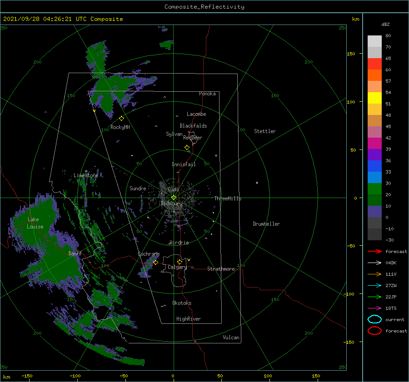Image resolution: width=409 pixels, height=382 pixels.
Task: Click the green 22JP arrow icon
Action: tap(374, 297)
